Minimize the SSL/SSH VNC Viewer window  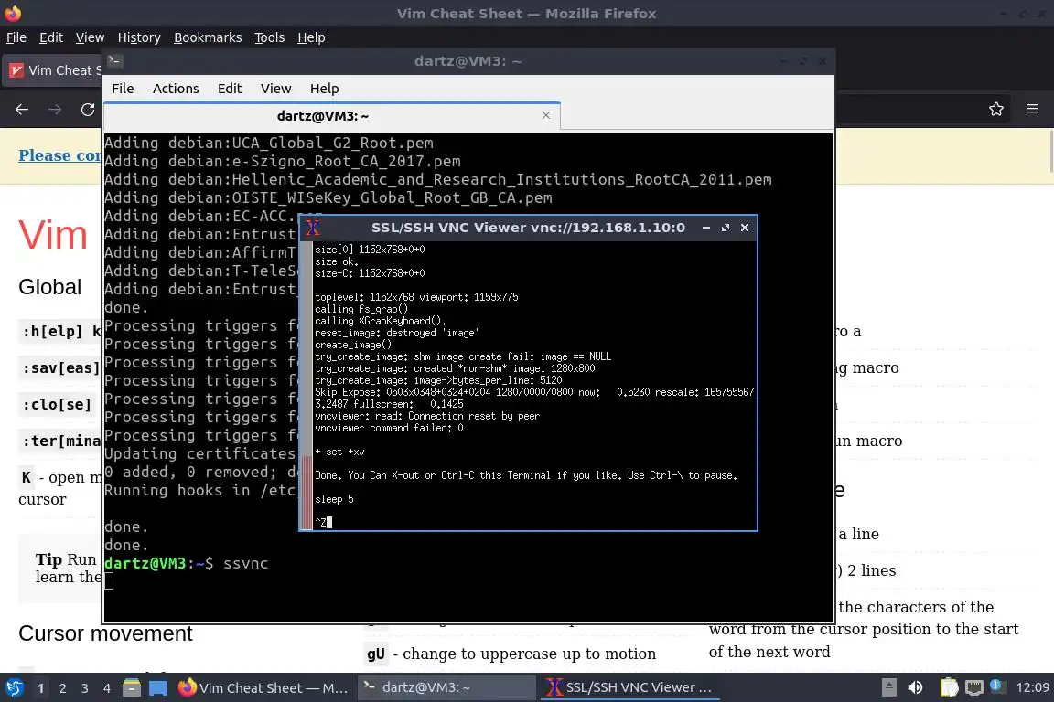point(705,228)
